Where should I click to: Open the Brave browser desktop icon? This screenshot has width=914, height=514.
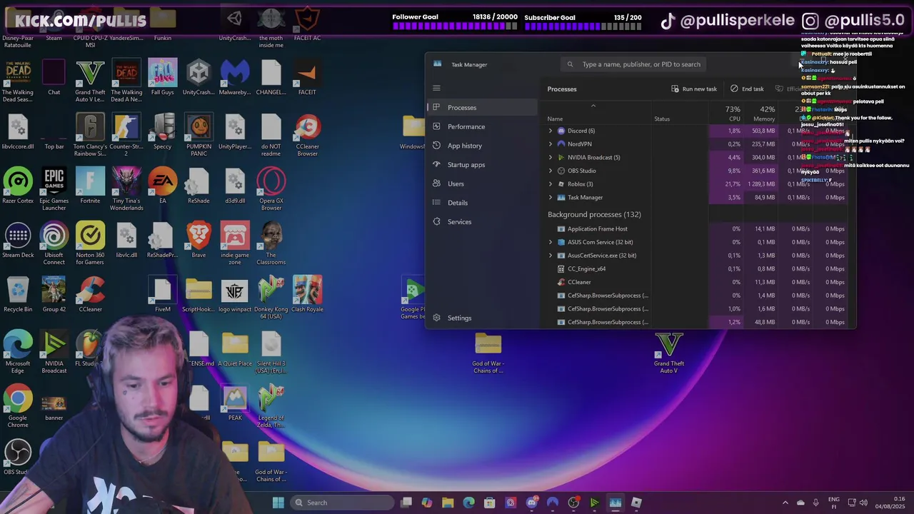pos(199,241)
